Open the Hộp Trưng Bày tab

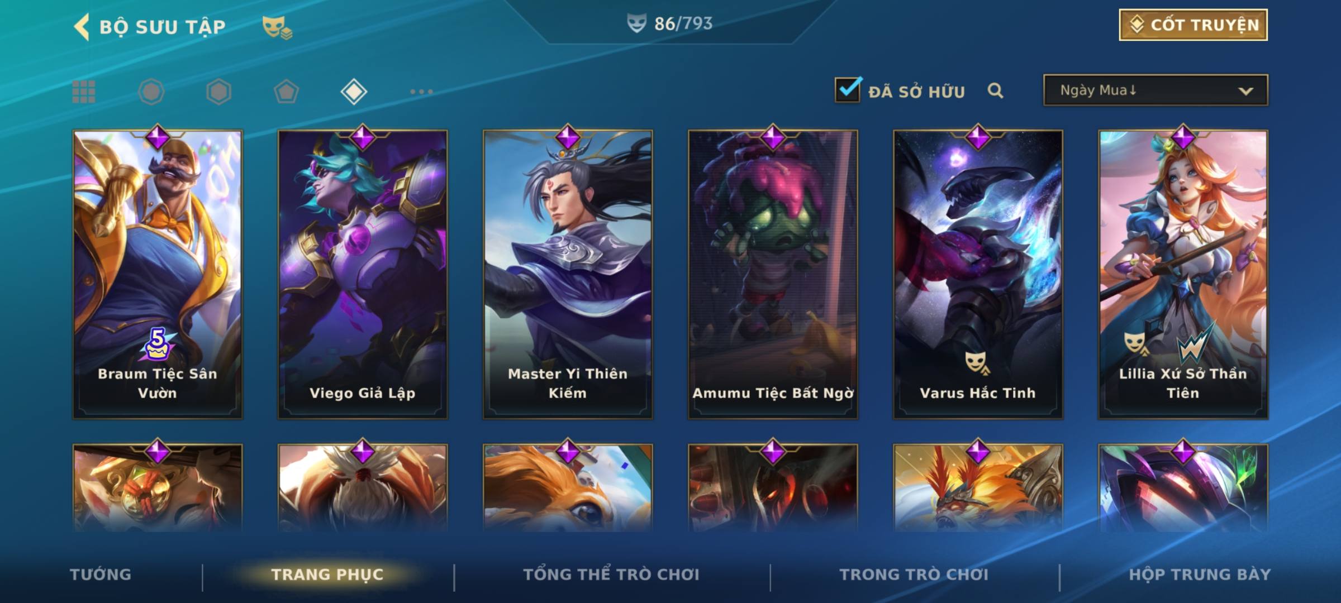click(1200, 575)
